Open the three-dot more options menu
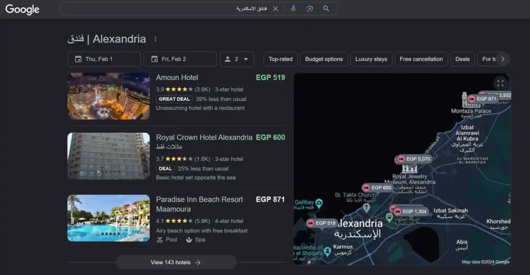 pos(155,39)
